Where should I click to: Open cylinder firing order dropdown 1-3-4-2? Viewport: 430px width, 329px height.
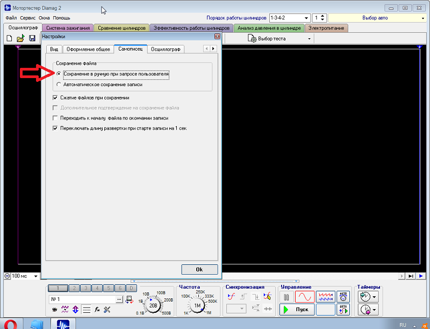coord(306,18)
